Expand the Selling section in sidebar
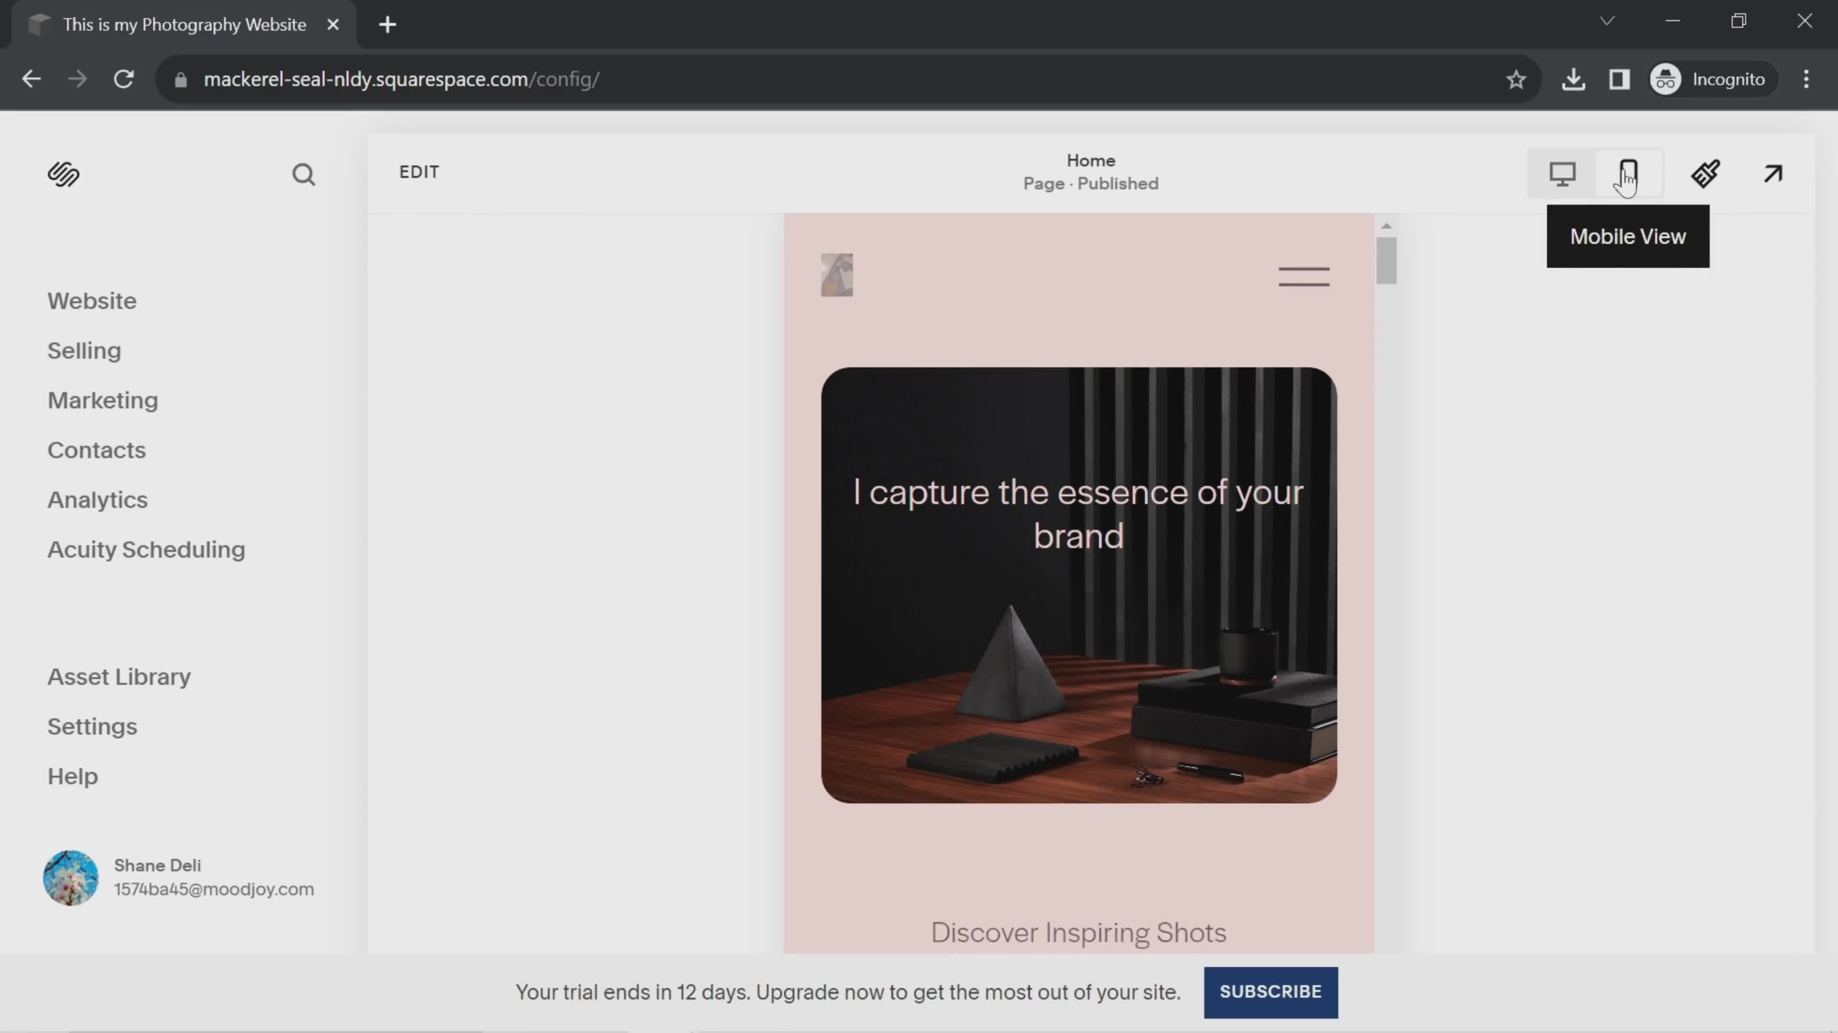The width and height of the screenshot is (1838, 1033). click(83, 351)
